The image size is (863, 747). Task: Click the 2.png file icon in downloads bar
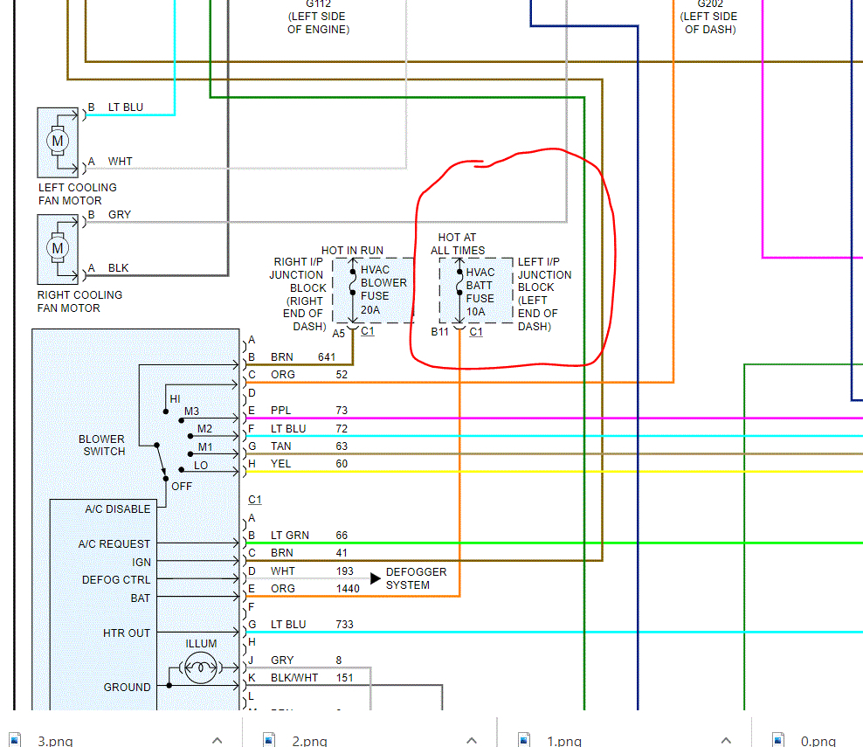(x=269, y=739)
